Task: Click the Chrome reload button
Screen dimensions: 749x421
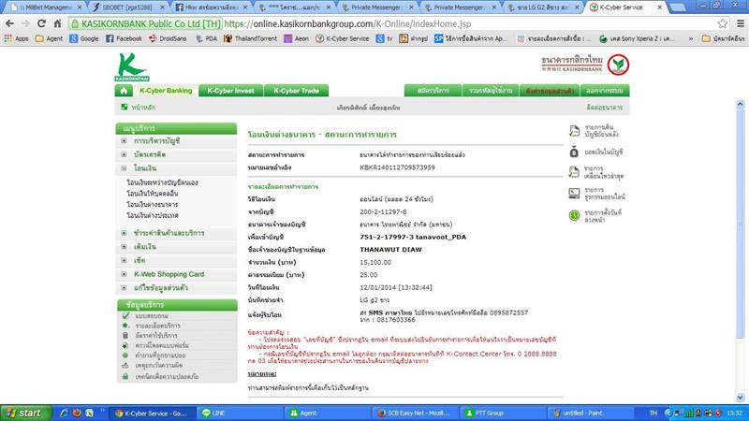Action: click(41, 23)
